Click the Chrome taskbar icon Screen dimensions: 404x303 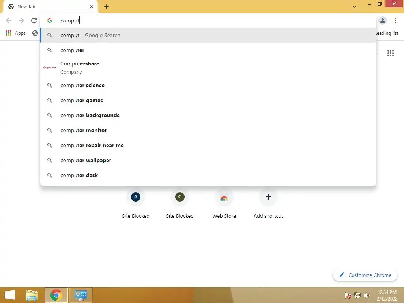56,295
